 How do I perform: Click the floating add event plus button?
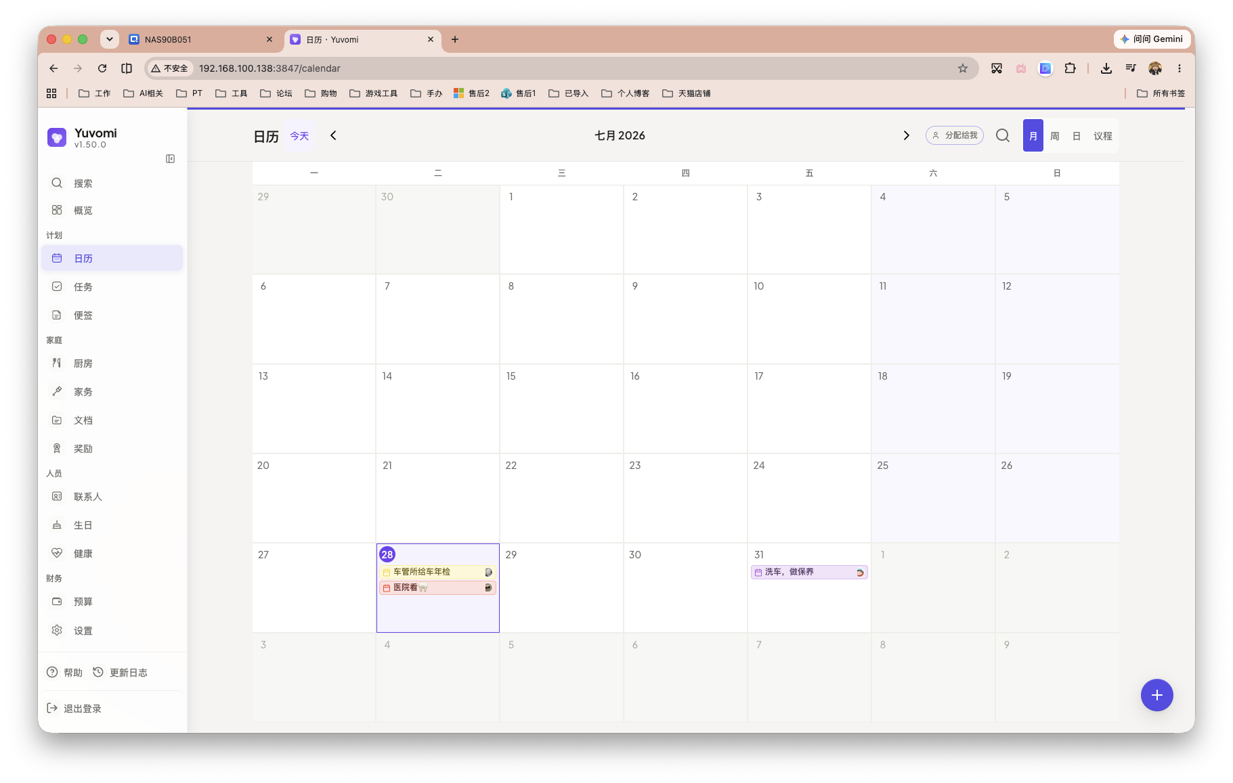(1156, 695)
